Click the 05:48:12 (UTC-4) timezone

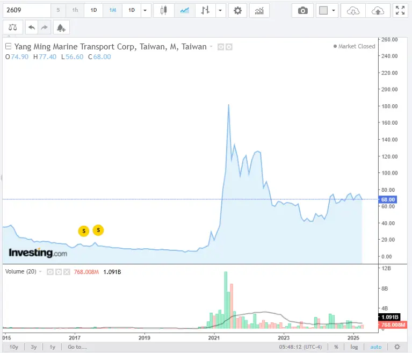click(x=300, y=347)
